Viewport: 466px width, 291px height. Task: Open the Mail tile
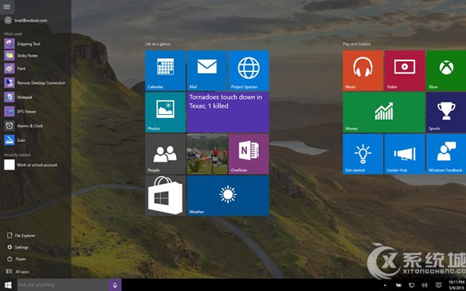click(x=207, y=71)
